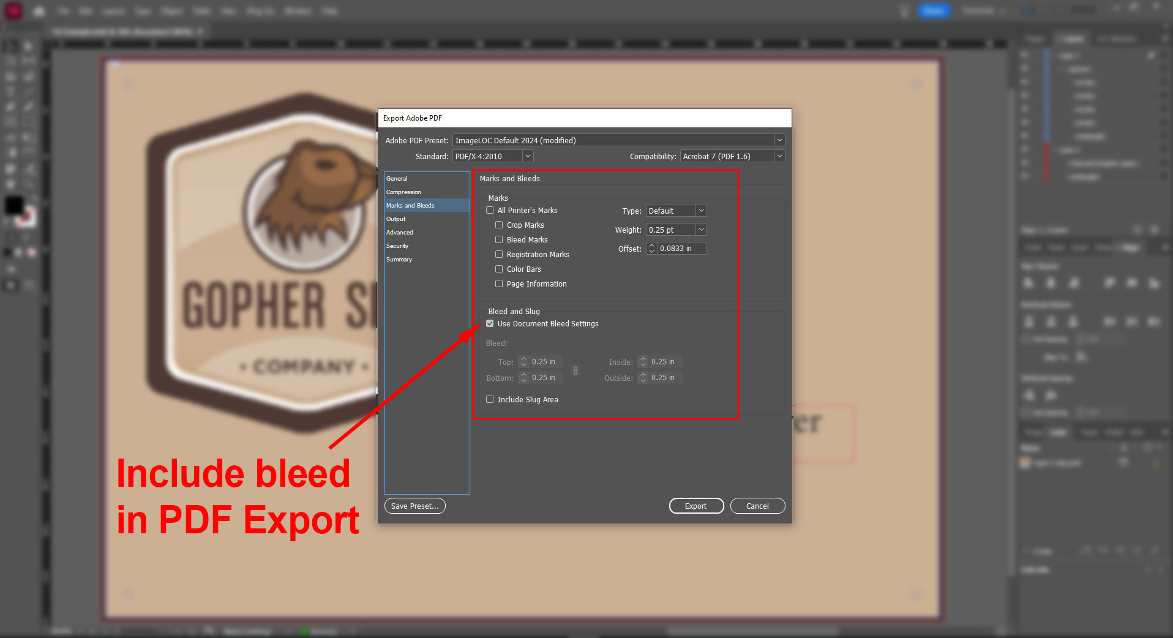This screenshot has width=1173, height=638.
Task: Toggle the bleed values chain link icon
Action: click(x=575, y=370)
